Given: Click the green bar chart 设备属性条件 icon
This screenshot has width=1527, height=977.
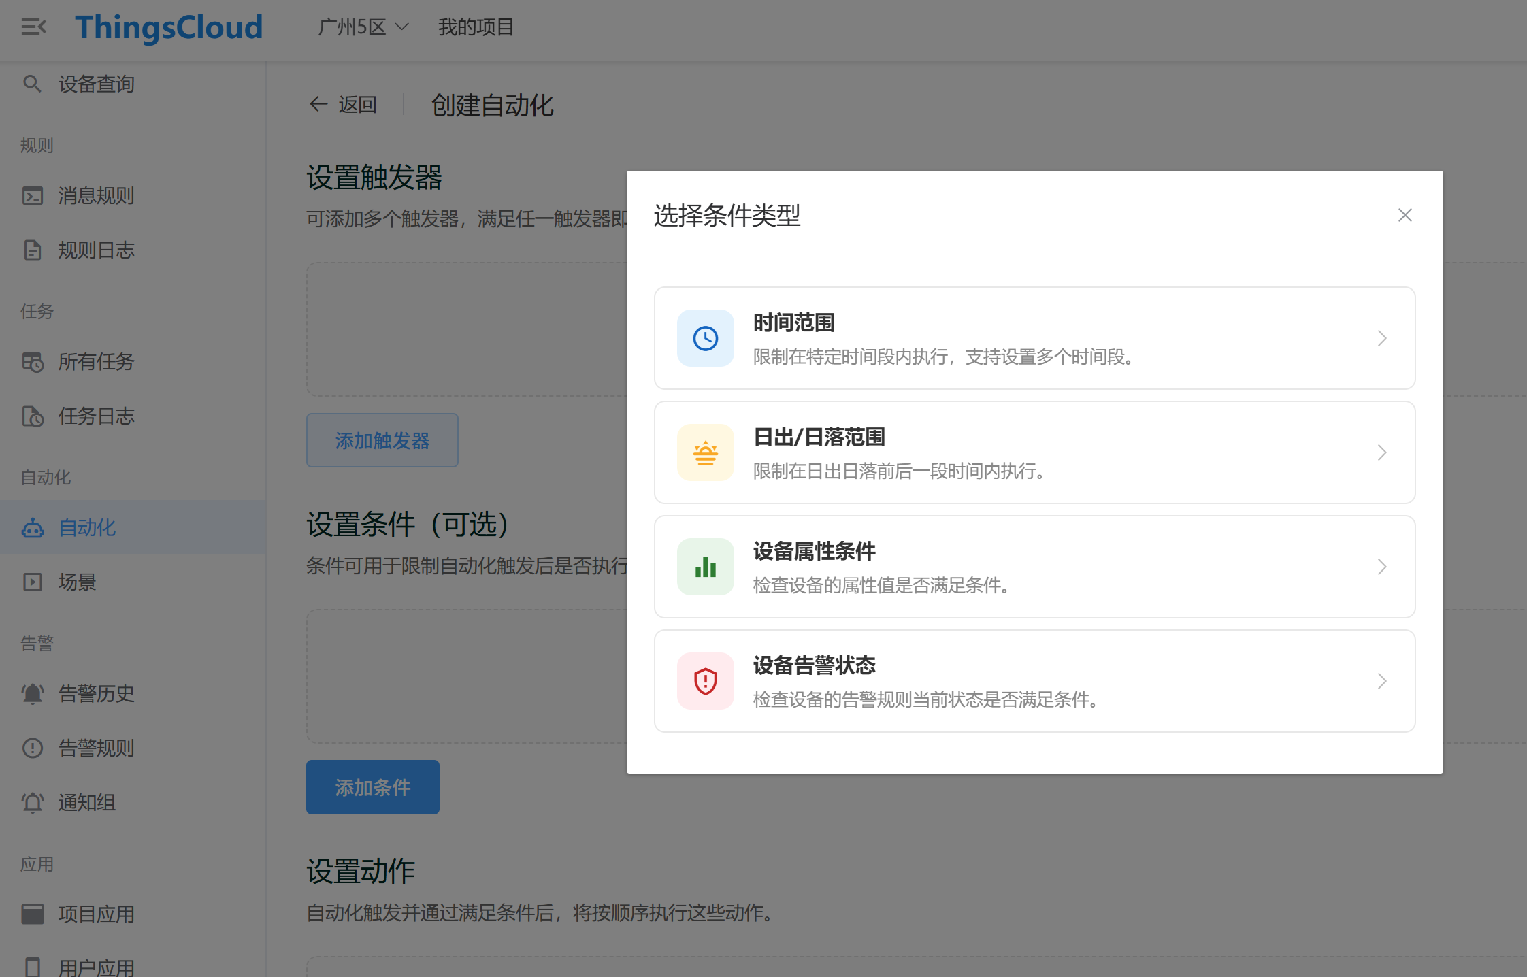Looking at the screenshot, I should pos(705,567).
